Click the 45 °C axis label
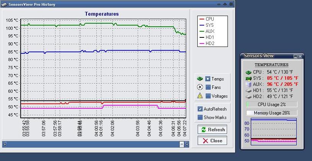This screenshot has height=161, width=312. pos(13,115)
